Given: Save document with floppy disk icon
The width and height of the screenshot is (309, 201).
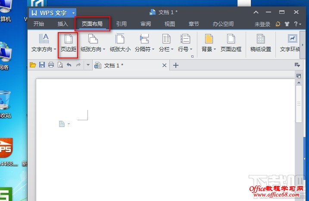Looking at the screenshot, I should pos(42,65).
